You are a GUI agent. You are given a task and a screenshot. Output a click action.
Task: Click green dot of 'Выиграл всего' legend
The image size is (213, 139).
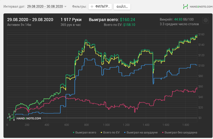point(74,132)
